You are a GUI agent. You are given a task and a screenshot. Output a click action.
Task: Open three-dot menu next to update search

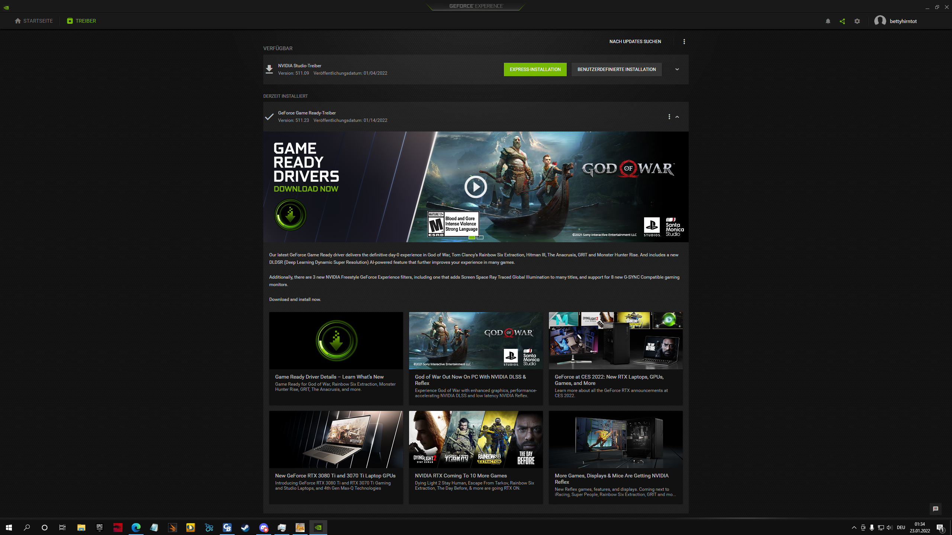[x=684, y=42]
